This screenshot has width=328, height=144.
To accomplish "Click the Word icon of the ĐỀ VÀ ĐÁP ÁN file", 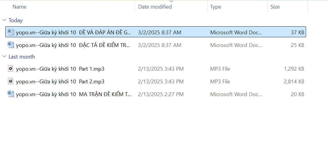I will 11,32.
